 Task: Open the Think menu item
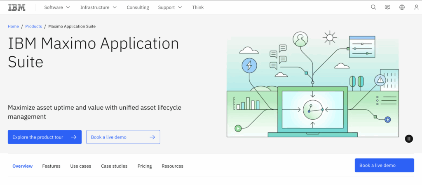coord(198,7)
